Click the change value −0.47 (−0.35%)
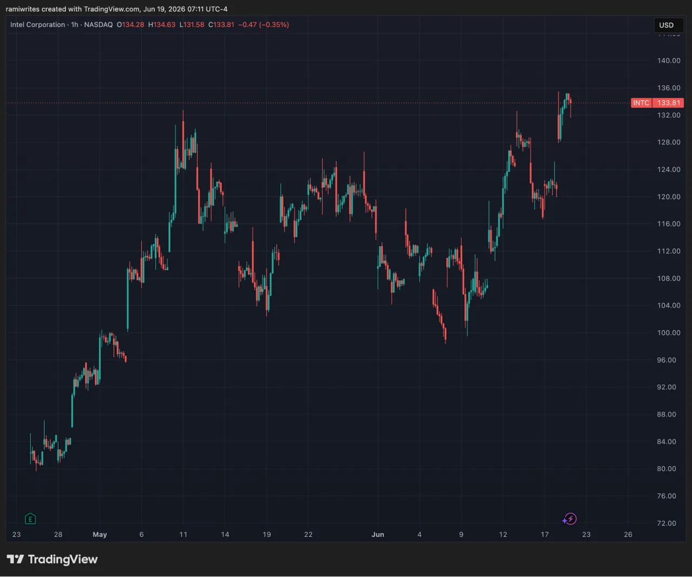Image resolution: width=692 pixels, height=577 pixels. [x=264, y=25]
